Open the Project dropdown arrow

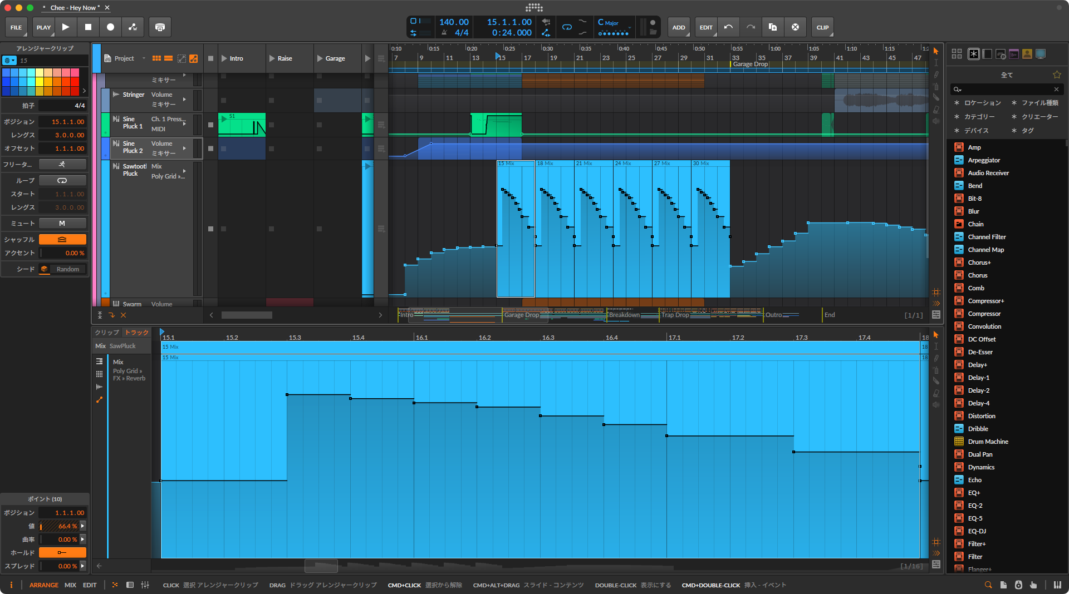[144, 58]
